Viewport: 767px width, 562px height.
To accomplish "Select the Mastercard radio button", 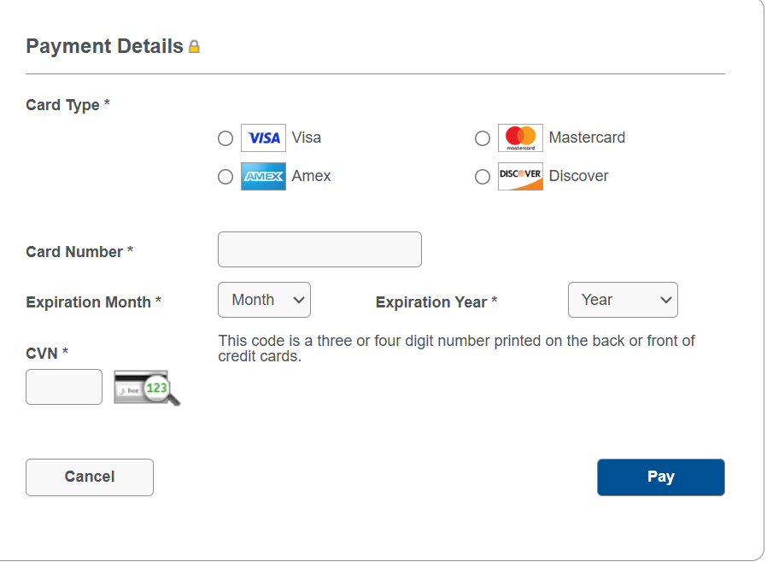I will pos(483,138).
